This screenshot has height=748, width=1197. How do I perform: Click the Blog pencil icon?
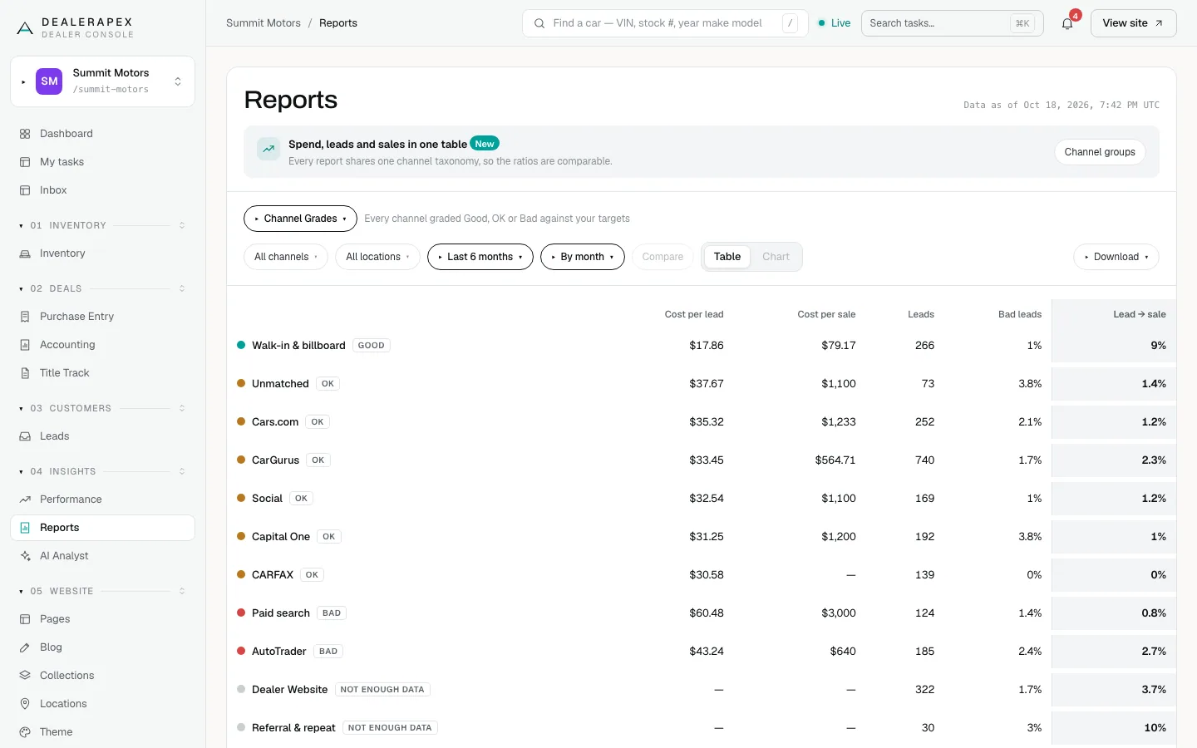25,647
